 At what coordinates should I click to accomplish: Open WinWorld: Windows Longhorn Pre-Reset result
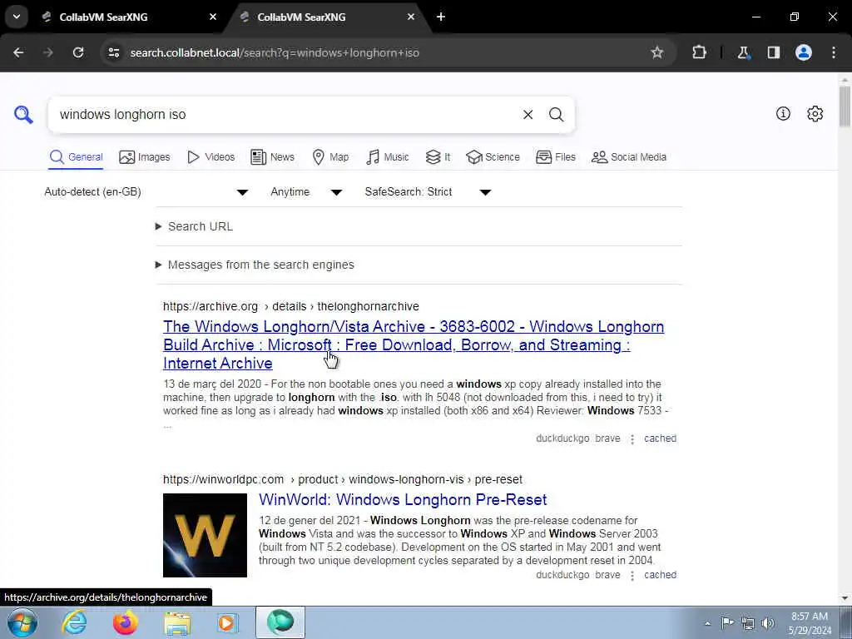403,499
